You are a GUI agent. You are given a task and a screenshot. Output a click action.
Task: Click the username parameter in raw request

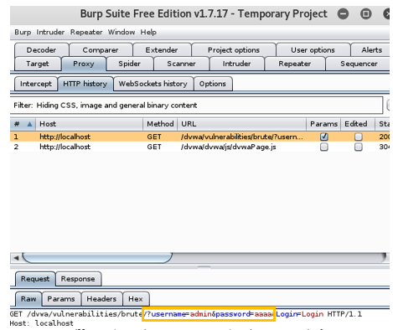[x=168, y=314]
